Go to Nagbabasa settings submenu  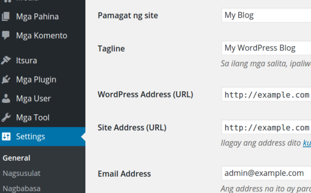tap(21, 188)
